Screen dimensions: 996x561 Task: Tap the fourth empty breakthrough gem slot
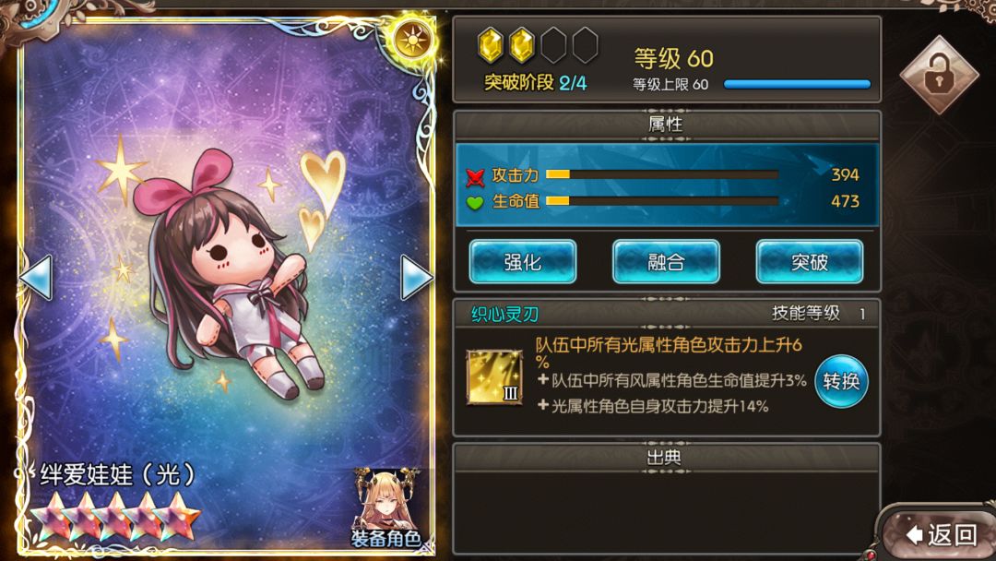(585, 46)
